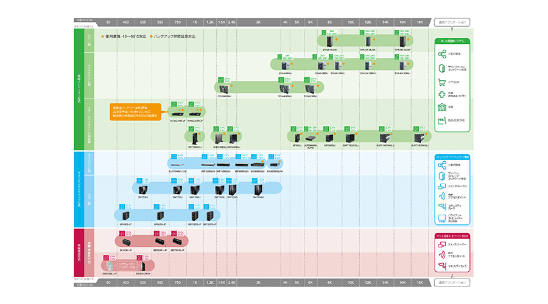This screenshot has height=304, width=548.
Task: Click the share icon in the blue storage panel
Action: (x=442, y=165)
